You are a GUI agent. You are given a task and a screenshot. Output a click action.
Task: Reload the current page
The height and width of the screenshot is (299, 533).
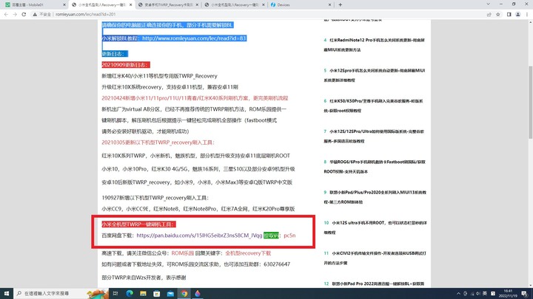[x=24, y=14]
